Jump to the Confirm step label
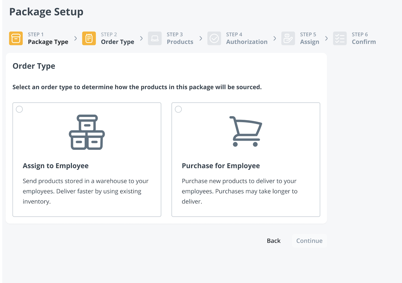 tap(363, 42)
